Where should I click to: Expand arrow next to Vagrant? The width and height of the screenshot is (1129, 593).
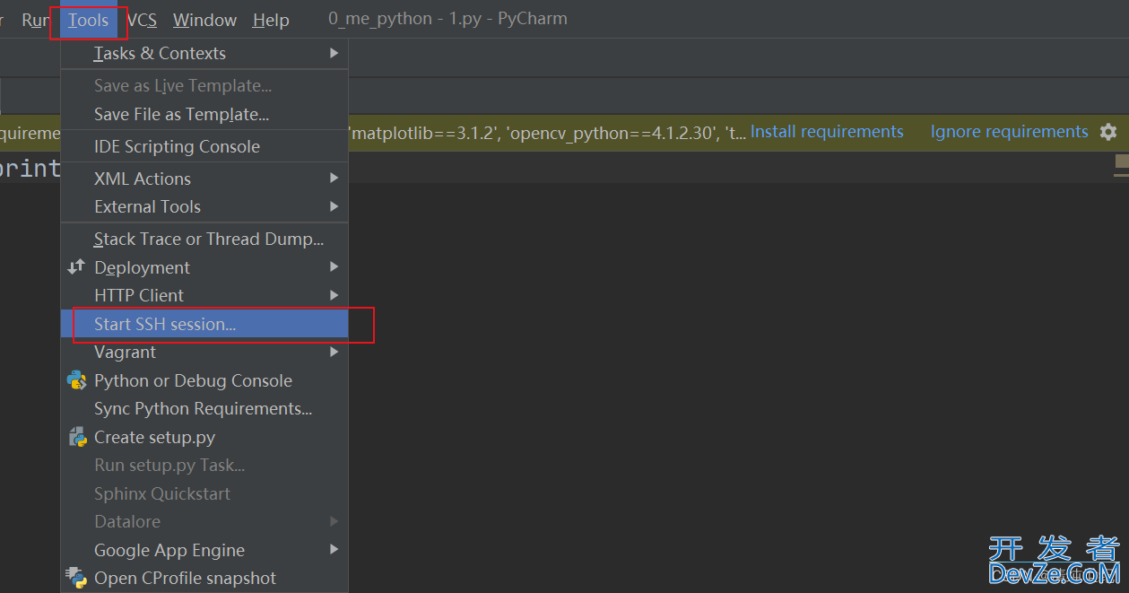coord(334,352)
